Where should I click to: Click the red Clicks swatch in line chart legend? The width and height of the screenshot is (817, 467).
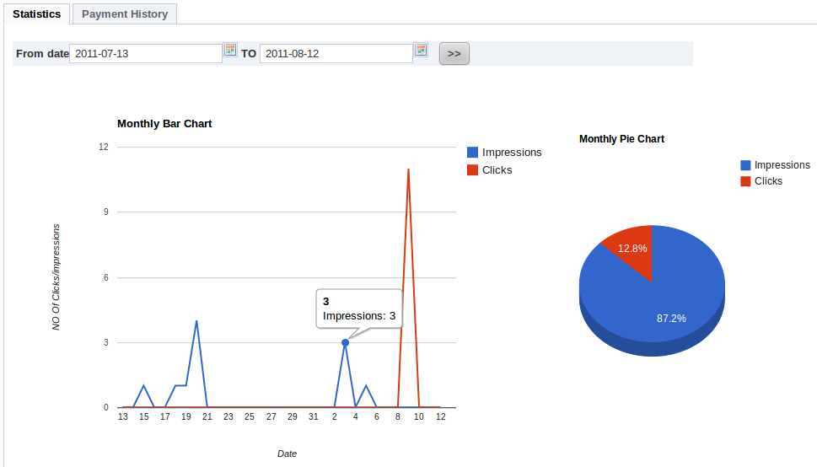point(473,170)
